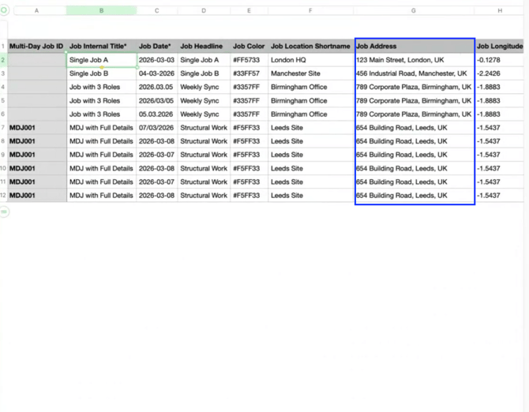
Task: Click row 12 number header
Action: 3,196
